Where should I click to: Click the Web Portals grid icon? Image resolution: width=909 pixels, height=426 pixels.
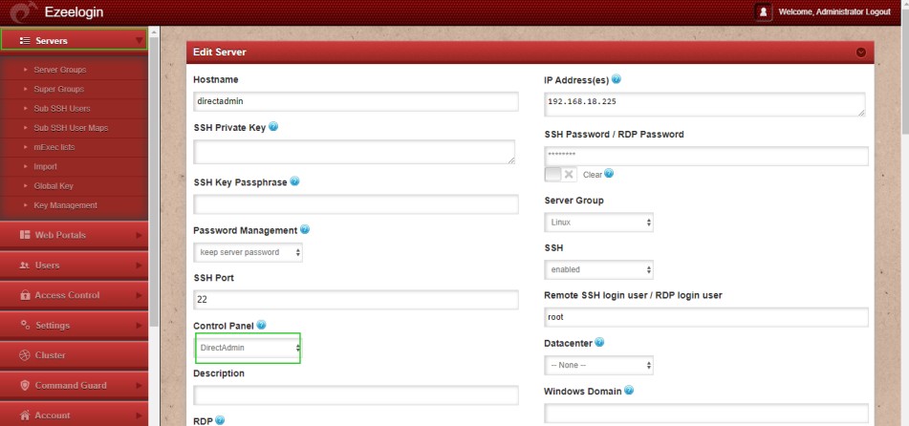[25, 235]
